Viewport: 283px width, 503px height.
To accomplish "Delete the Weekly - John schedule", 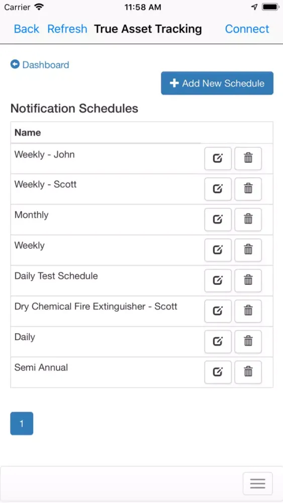I will coord(248,158).
